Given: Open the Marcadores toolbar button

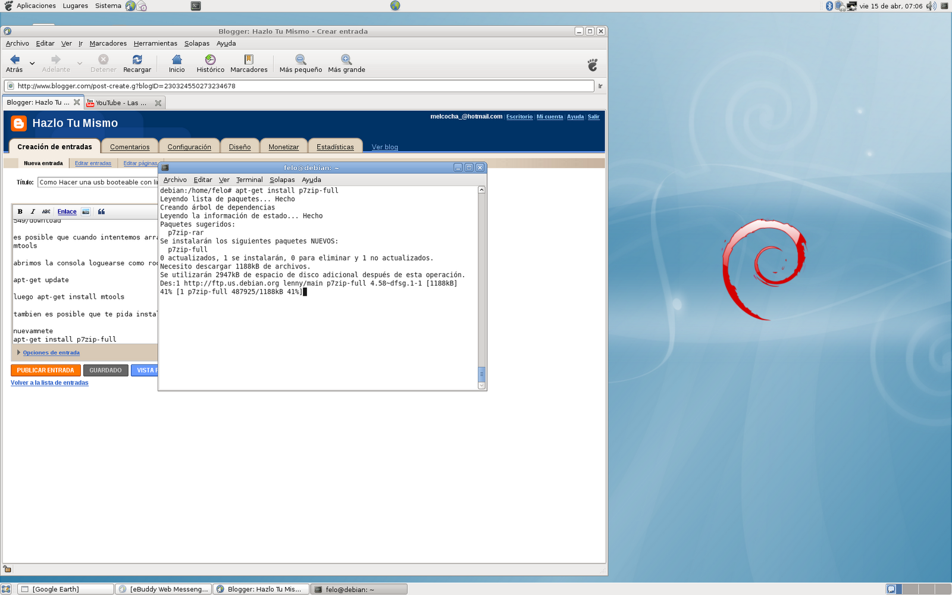Looking at the screenshot, I should (249, 63).
